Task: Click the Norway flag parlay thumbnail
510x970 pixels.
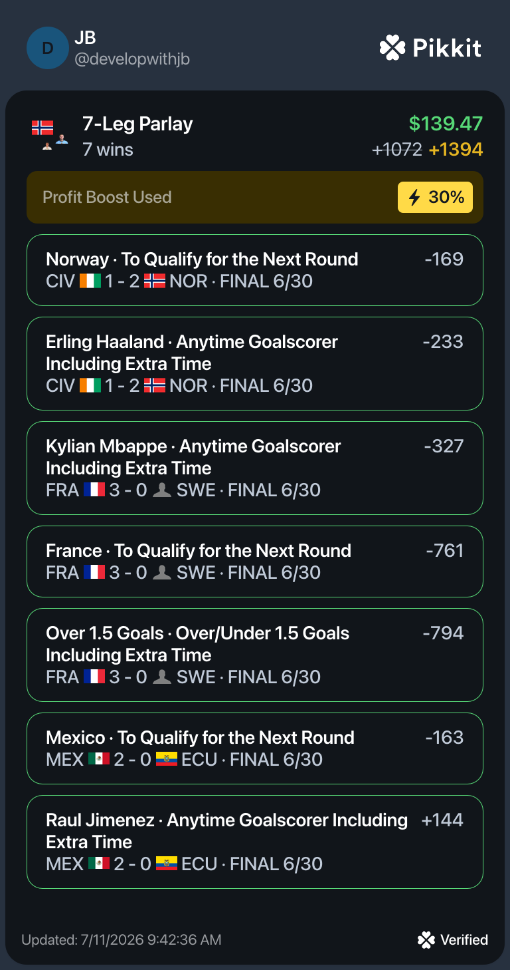Action: click(x=42, y=128)
